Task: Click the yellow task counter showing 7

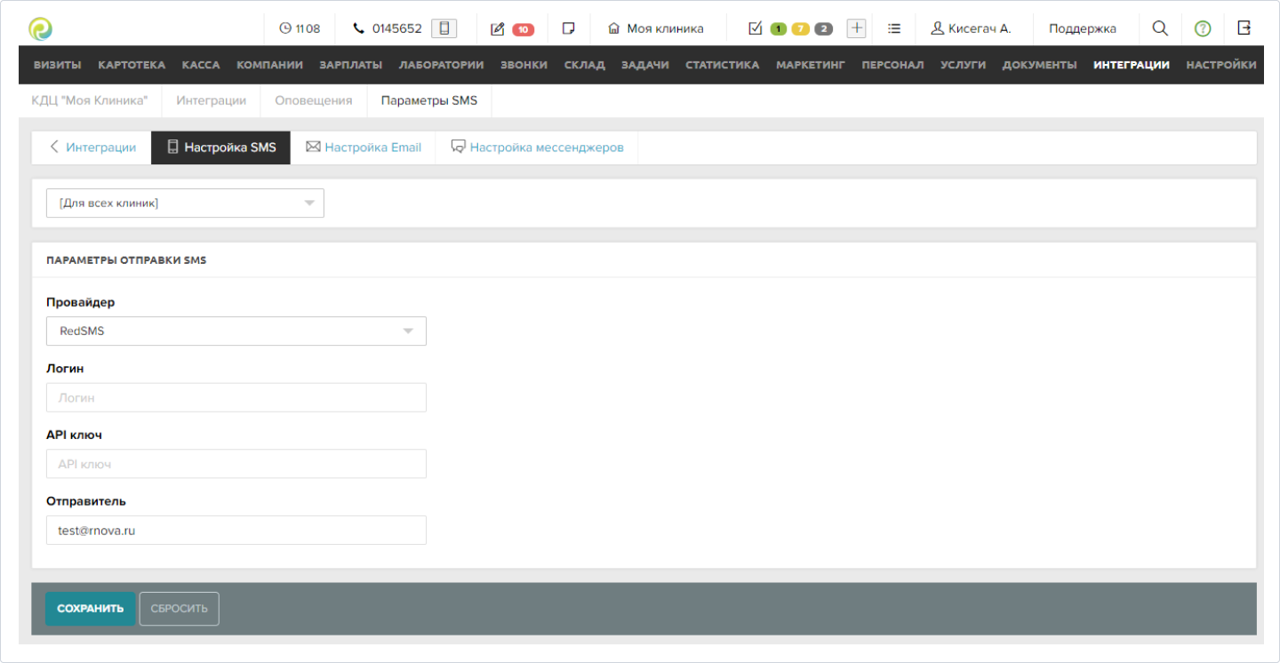Action: [x=799, y=28]
